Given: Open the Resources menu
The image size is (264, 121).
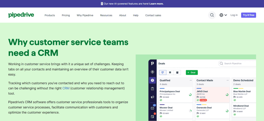Looking at the screenshot, I should point(106,15).
